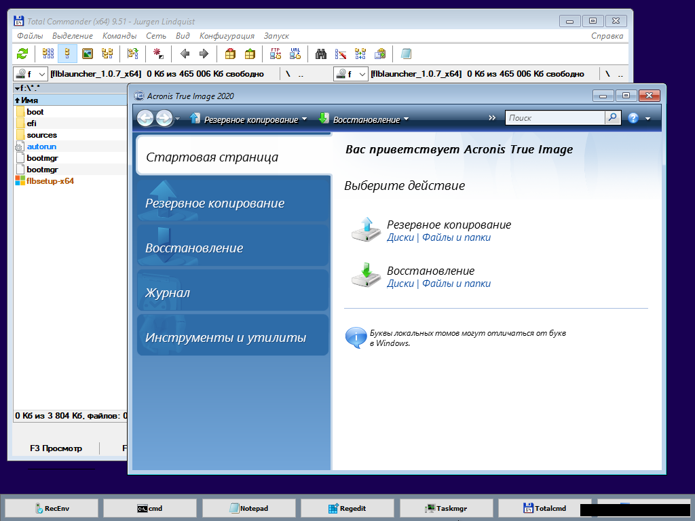This screenshot has width=695, height=521.
Task: Open the Сеть menu
Action: tap(156, 36)
